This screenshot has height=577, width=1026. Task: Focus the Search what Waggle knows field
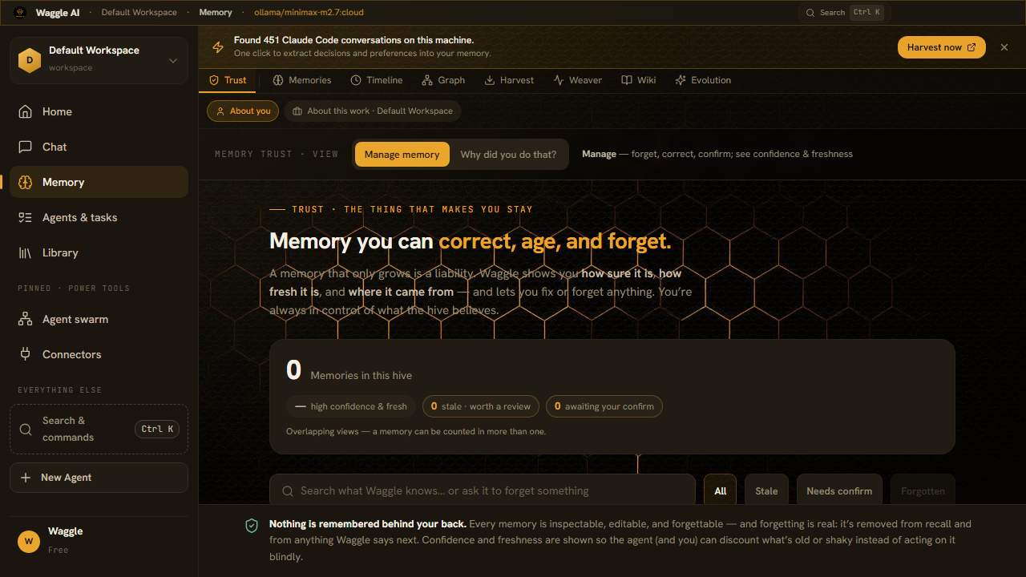coord(483,491)
